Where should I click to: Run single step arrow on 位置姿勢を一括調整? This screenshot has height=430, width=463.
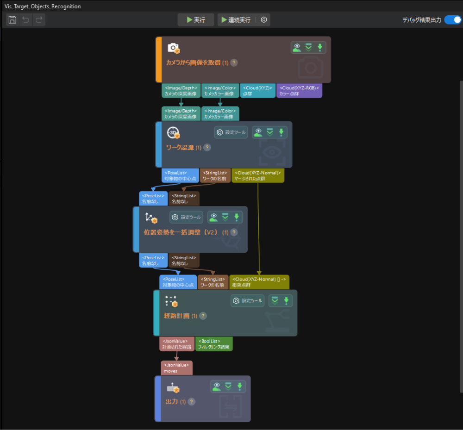tap(237, 217)
